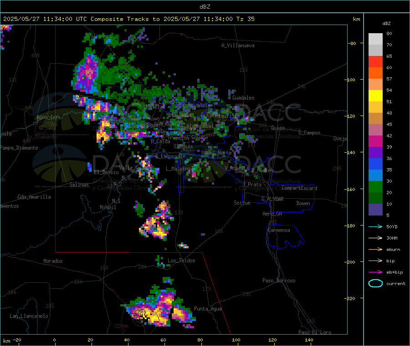
Task: Click the 100 km bottom axis tick
Action: tap(236, 340)
